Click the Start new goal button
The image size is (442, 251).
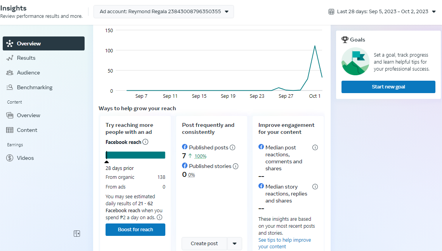point(388,87)
